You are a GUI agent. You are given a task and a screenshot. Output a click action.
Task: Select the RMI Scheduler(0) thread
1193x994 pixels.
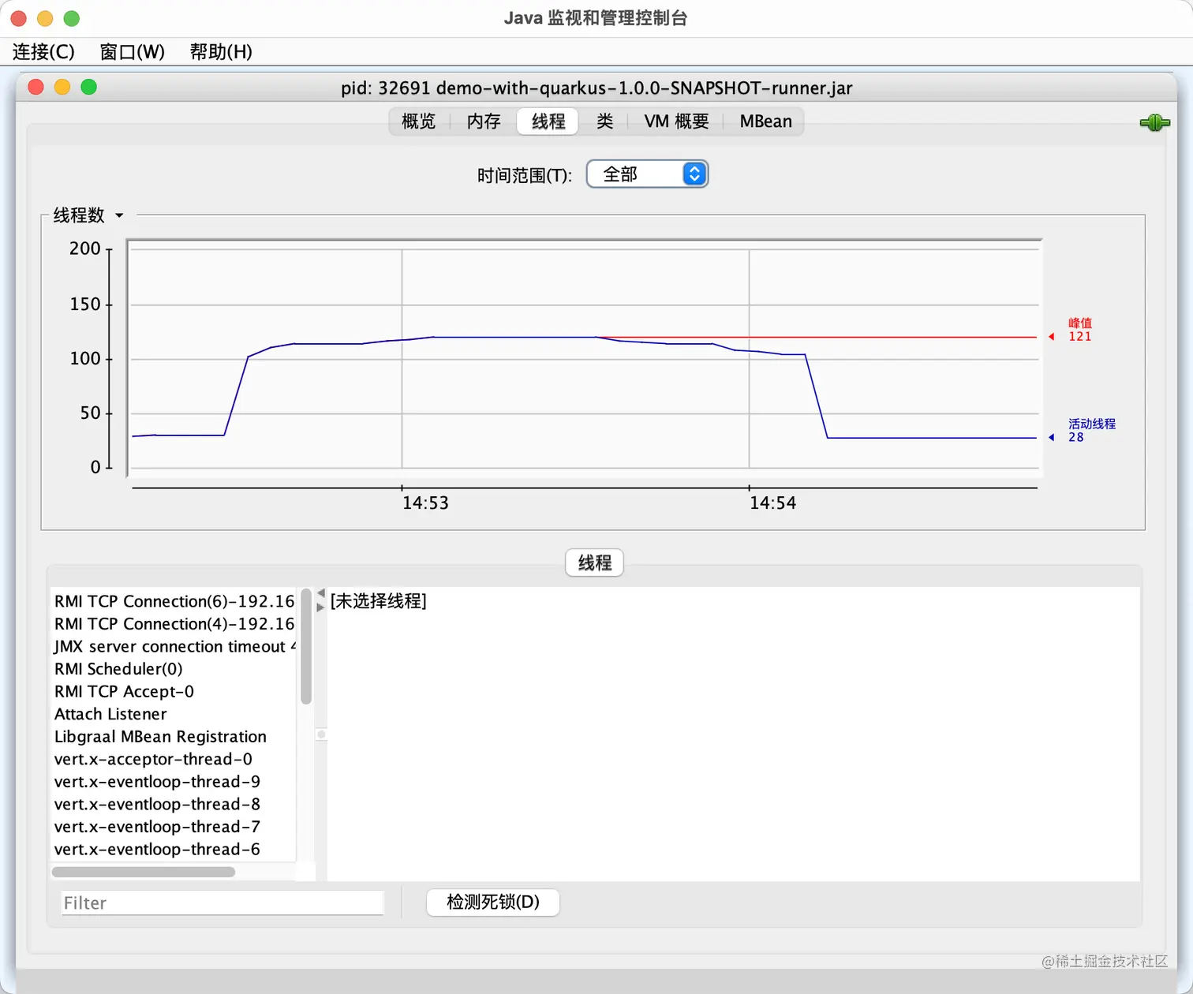(174, 669)
